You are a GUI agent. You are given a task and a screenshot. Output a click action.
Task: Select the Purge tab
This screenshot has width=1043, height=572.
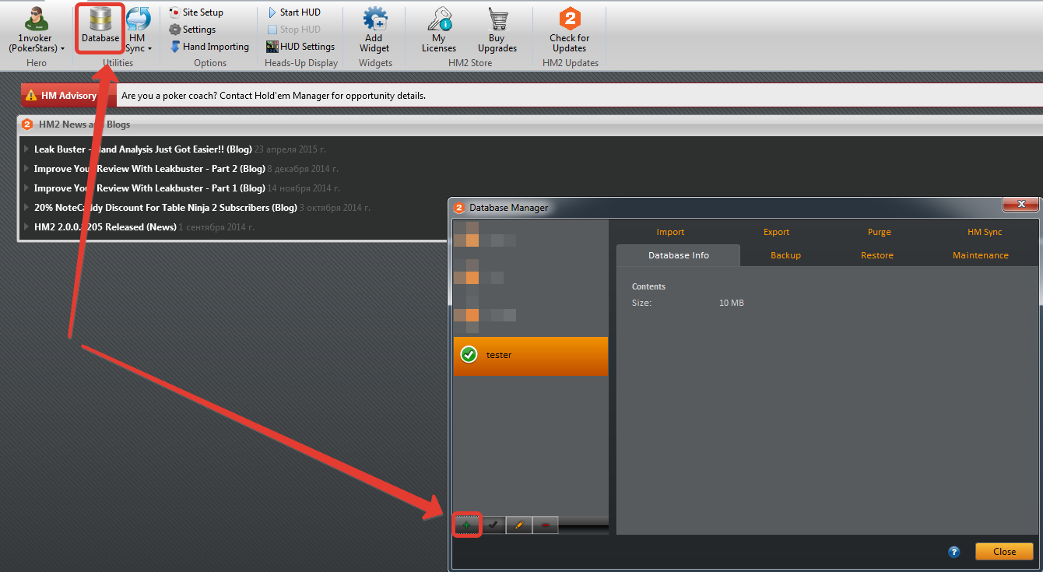879,232
